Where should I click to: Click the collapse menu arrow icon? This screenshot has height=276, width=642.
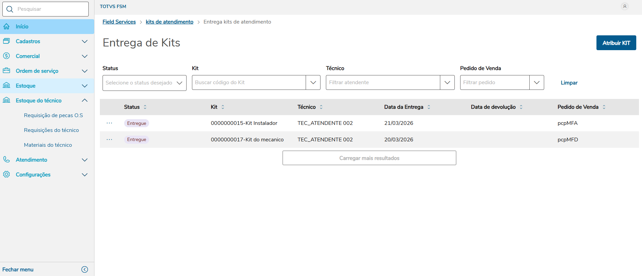click(x=85, y=269)
